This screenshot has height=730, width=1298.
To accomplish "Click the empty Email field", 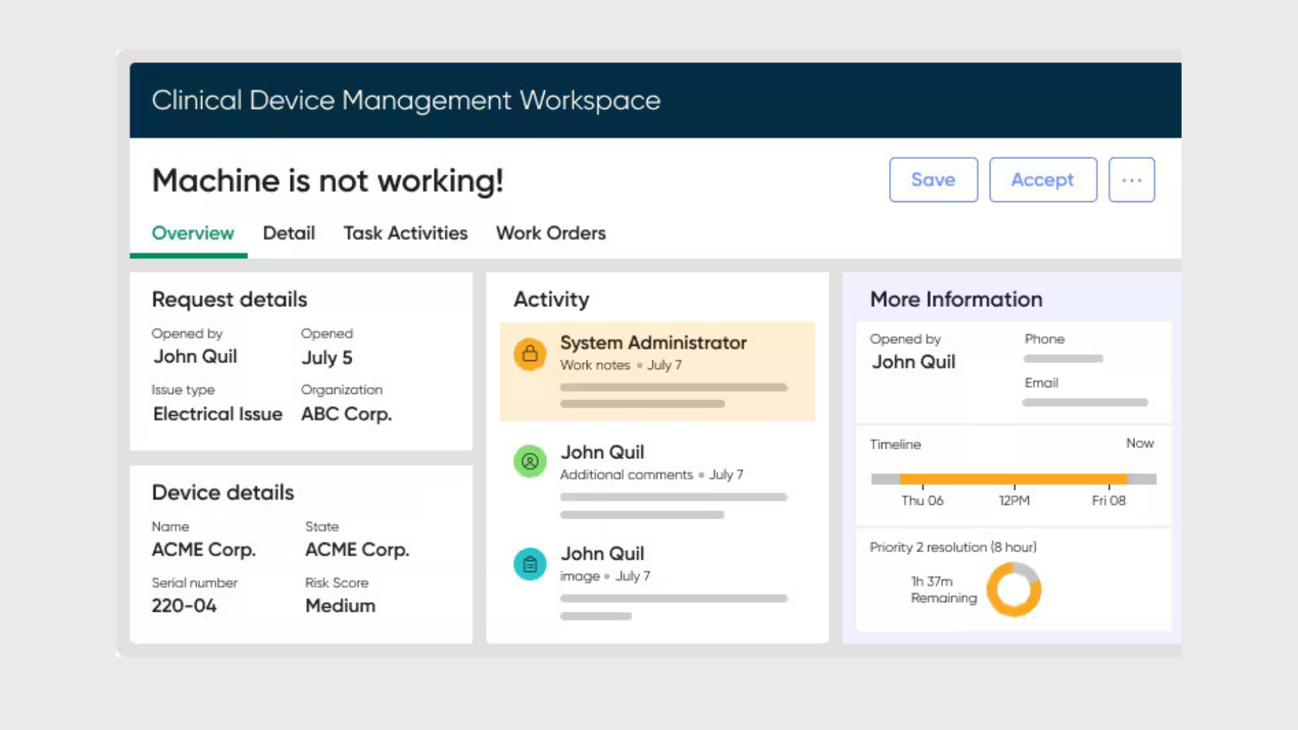I will tap(1085, 402).
